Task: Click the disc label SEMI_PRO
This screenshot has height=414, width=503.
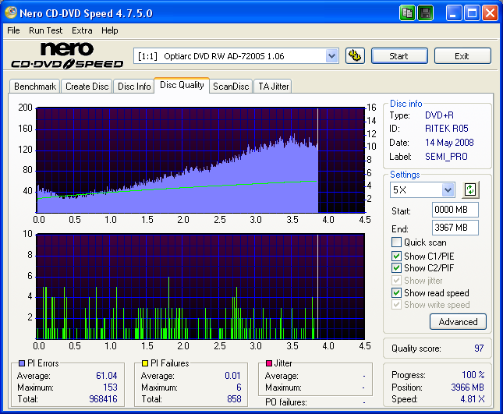Action: pyautogui.click(x=446, y=157)
